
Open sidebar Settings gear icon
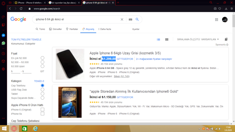[x=3, y=69]
